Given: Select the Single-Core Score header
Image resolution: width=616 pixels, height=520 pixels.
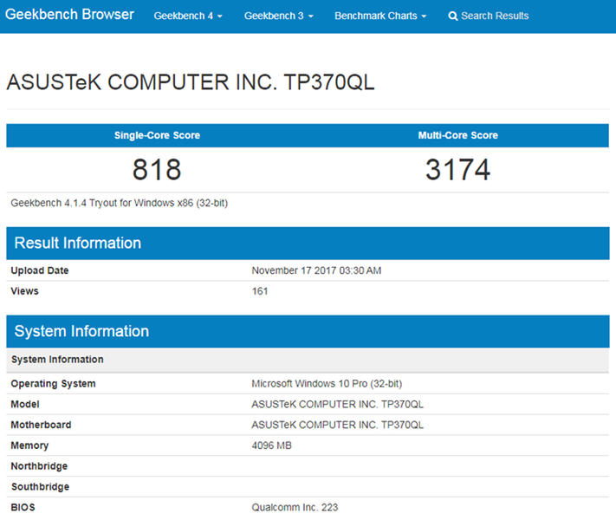Looking at the screenshot, I should click(x=157, y=135).
